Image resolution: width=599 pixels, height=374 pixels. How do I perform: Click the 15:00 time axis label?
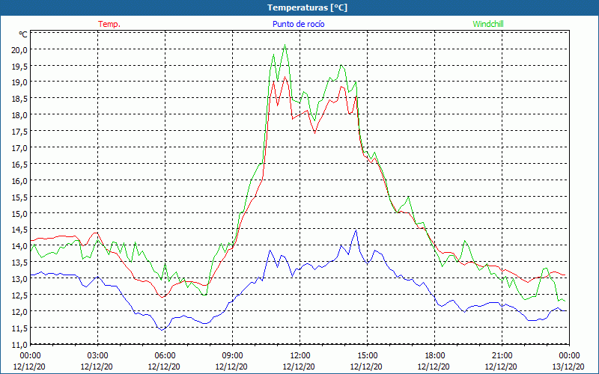367,356
